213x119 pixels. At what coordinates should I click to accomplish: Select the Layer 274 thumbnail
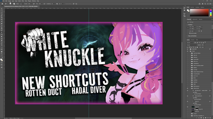pos(193,107)
